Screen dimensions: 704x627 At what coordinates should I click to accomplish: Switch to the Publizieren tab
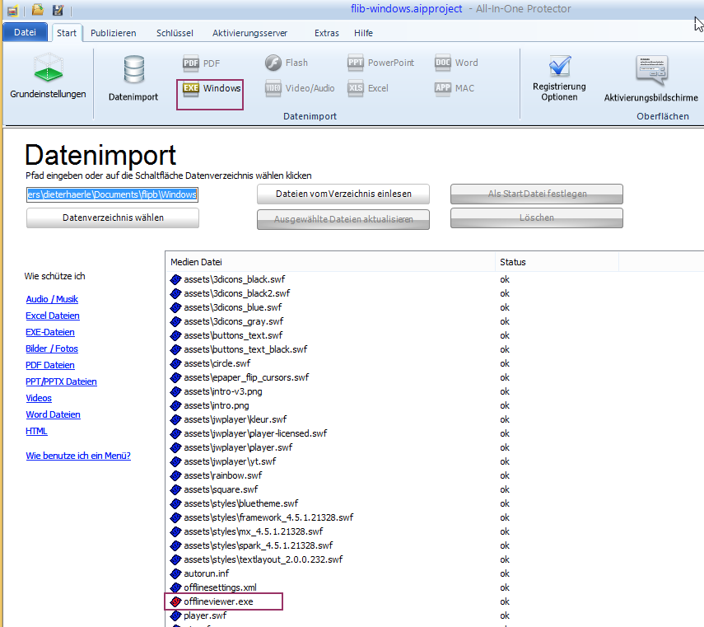tap(114, 33)
